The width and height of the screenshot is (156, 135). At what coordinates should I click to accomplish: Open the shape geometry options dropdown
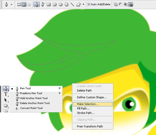pyautogui.click(x=84, y=5)
